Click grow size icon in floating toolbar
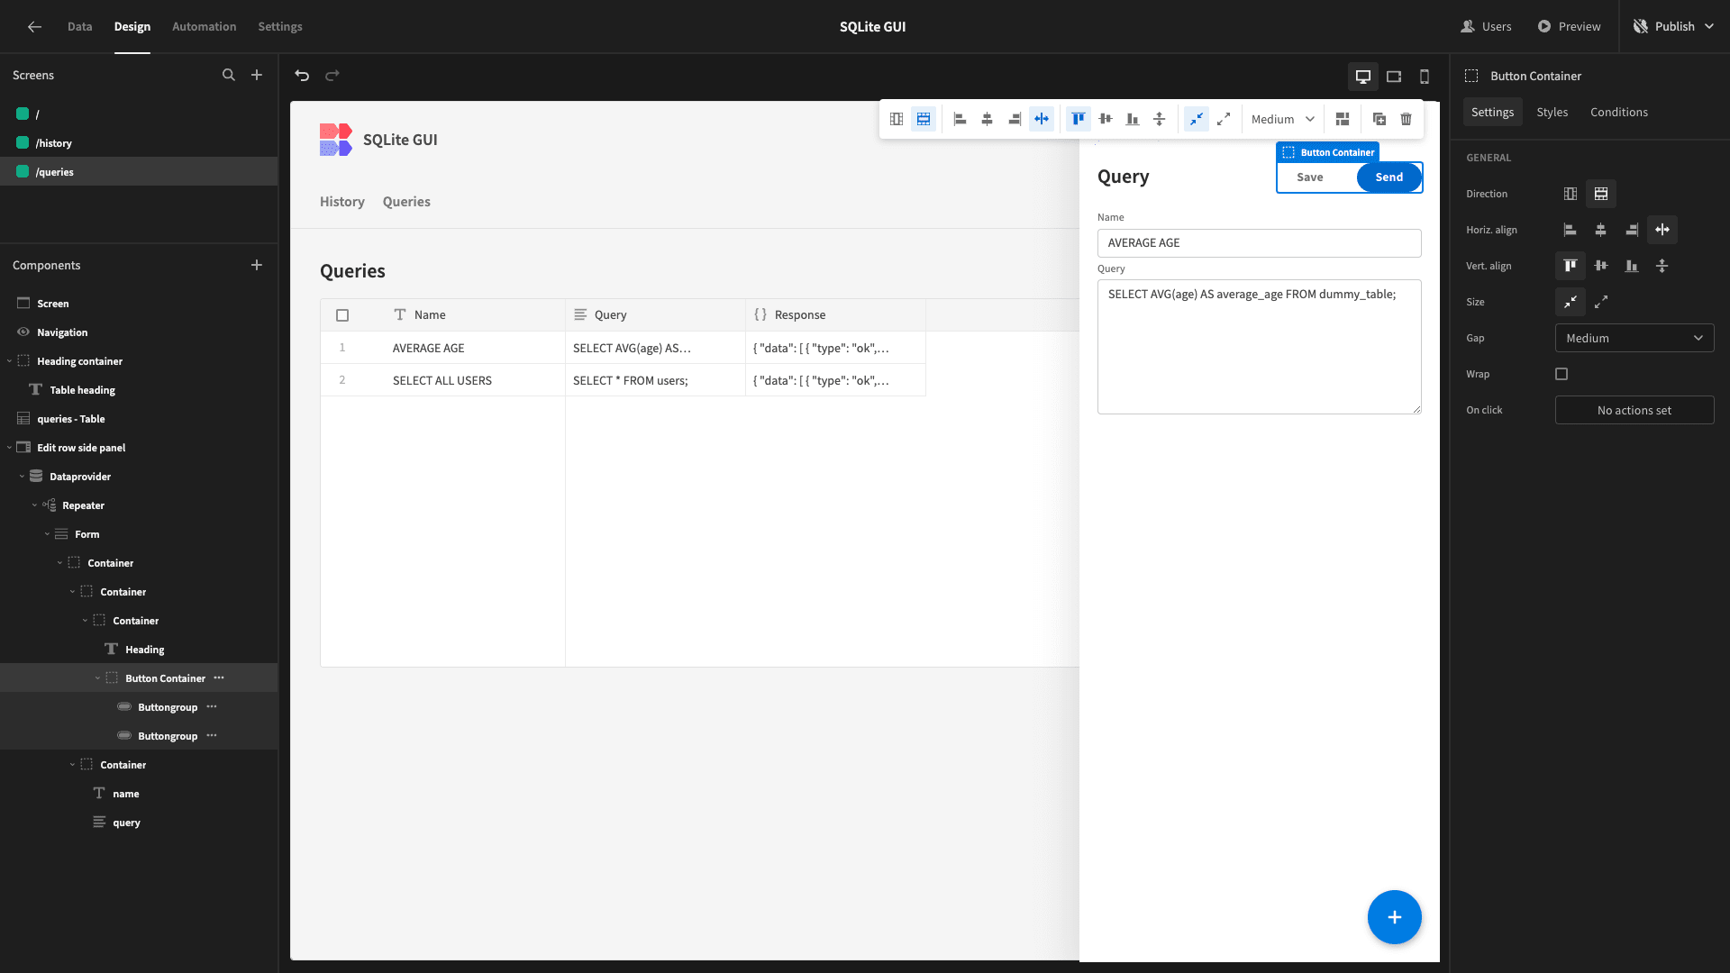The width and height of the screenshot is (1730, 973). (1224, 119)
